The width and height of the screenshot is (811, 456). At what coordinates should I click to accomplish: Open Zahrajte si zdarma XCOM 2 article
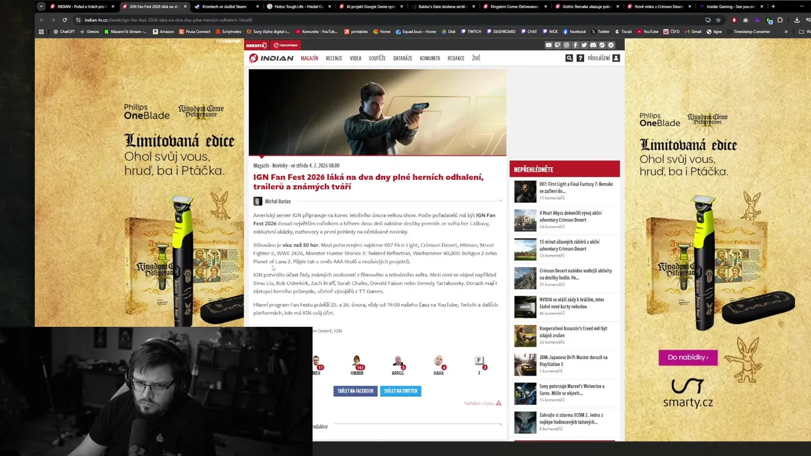click(571, 419)
